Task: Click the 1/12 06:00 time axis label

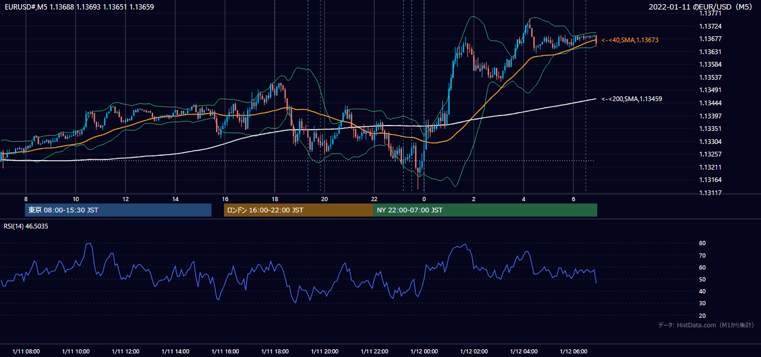Action: point(573,352)
